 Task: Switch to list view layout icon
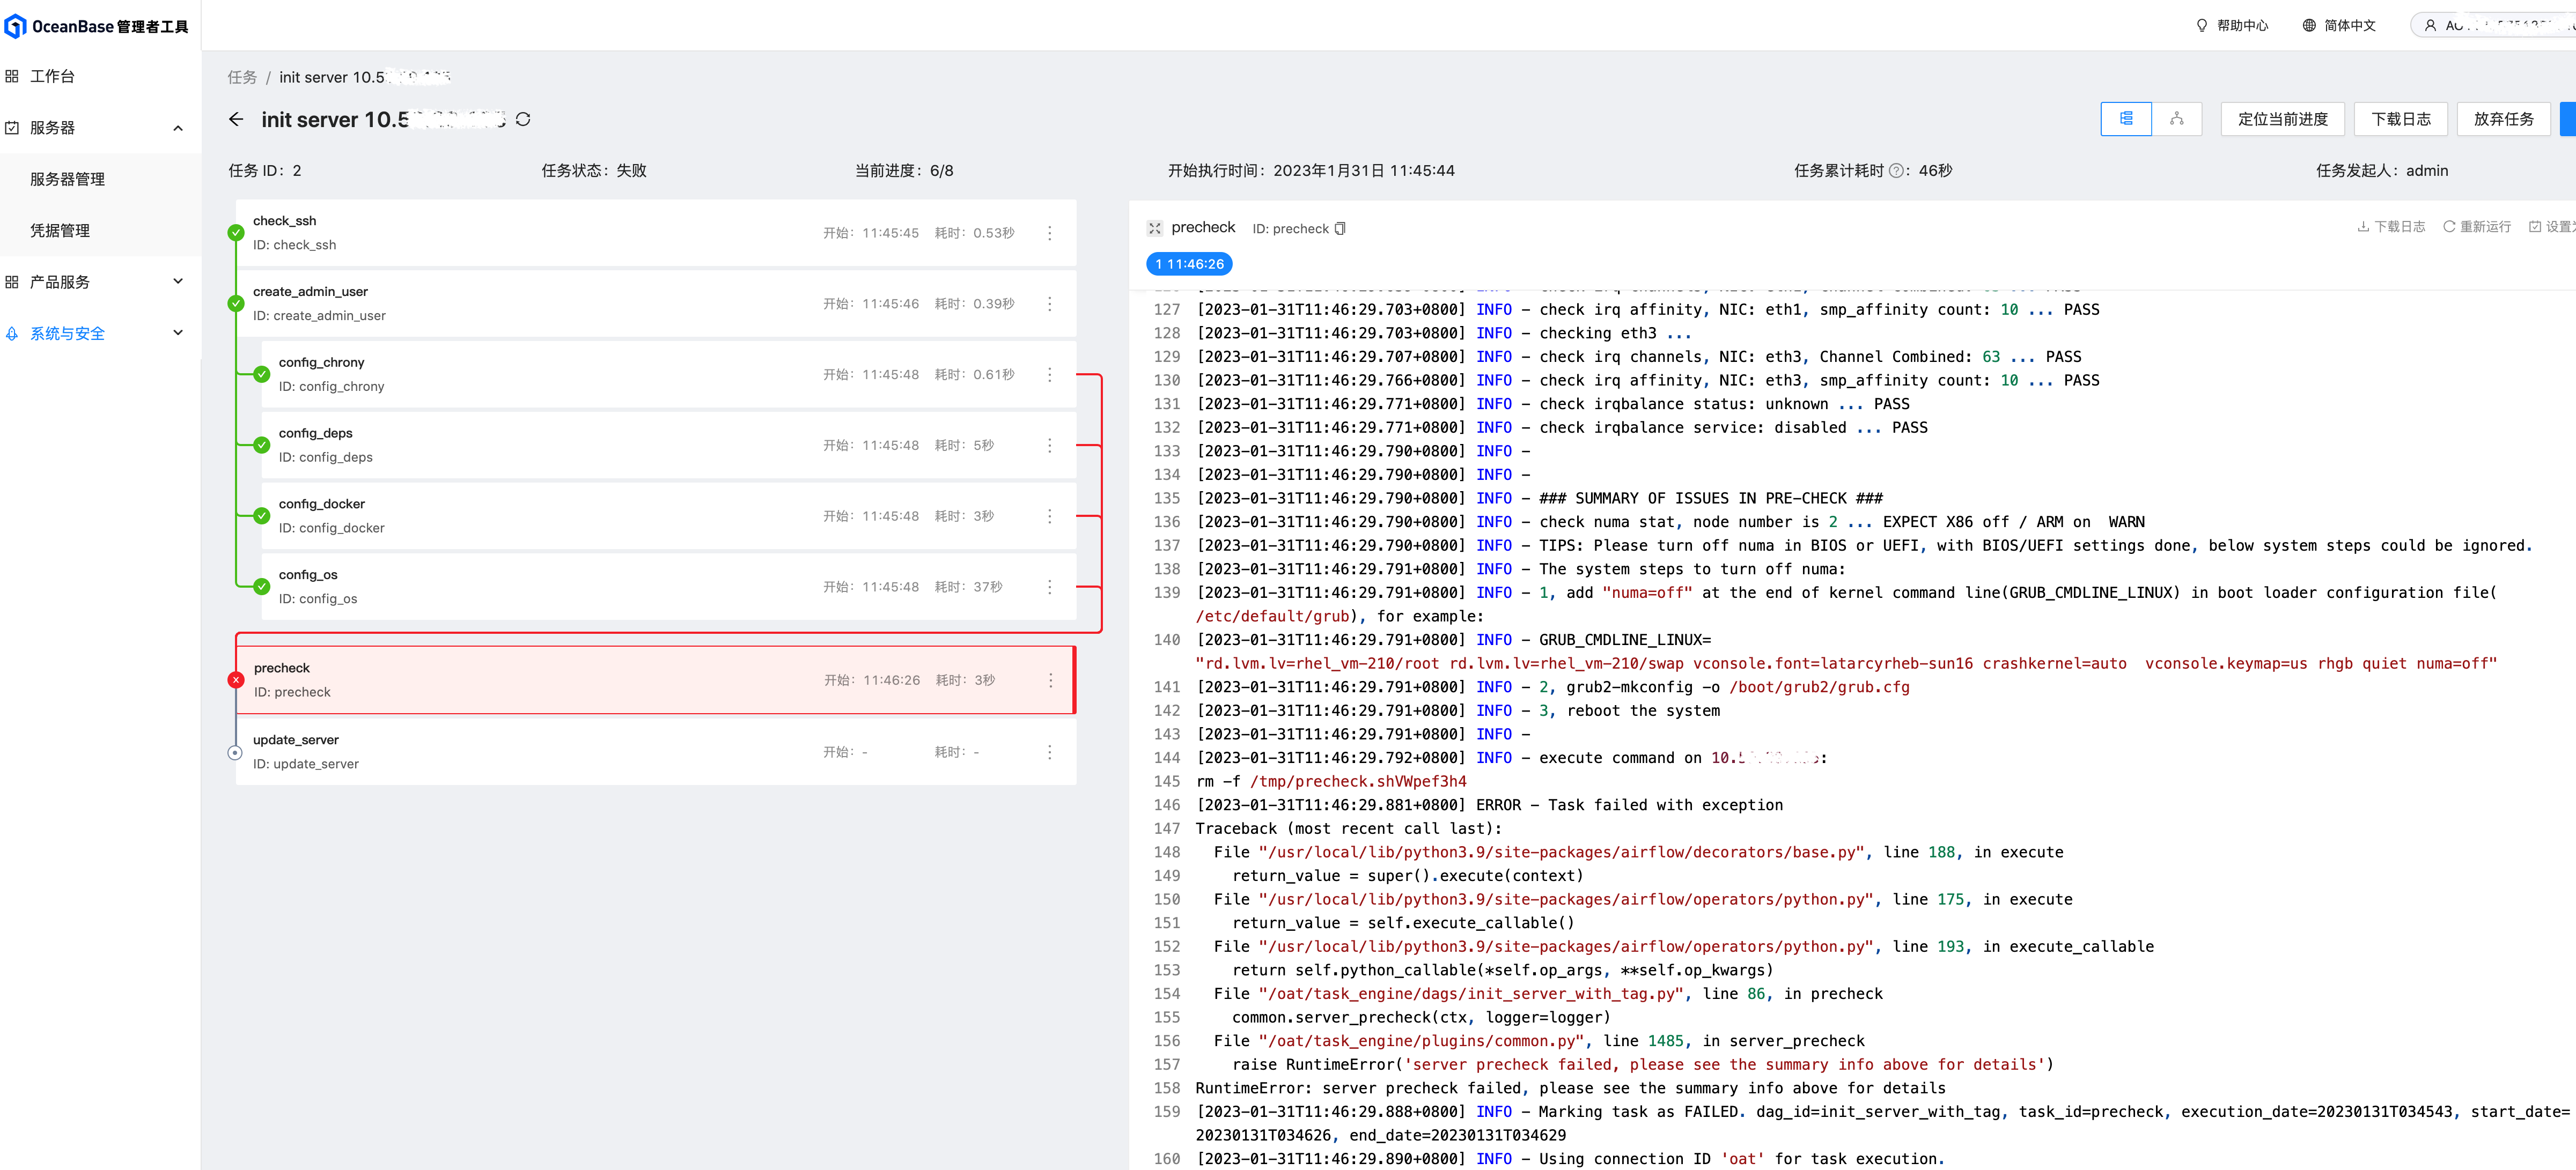[x=2125, y=119]
